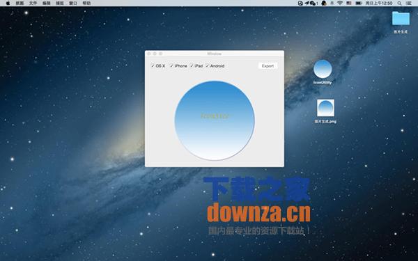Click the WeChat menu bar icon
This screenshot has height=261, width=418.
[312, 3]
